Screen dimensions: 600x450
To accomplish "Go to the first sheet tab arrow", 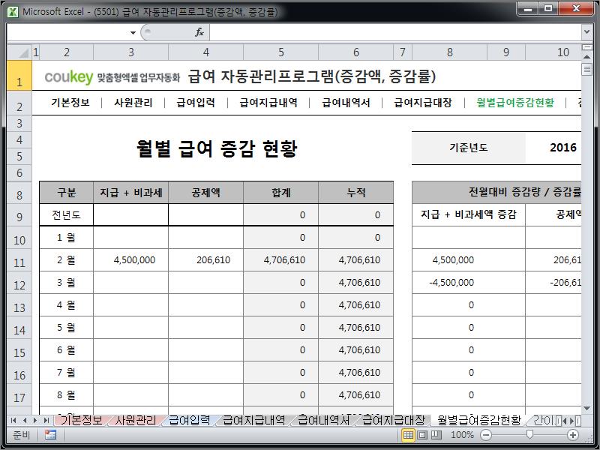I will pos(13,421).
